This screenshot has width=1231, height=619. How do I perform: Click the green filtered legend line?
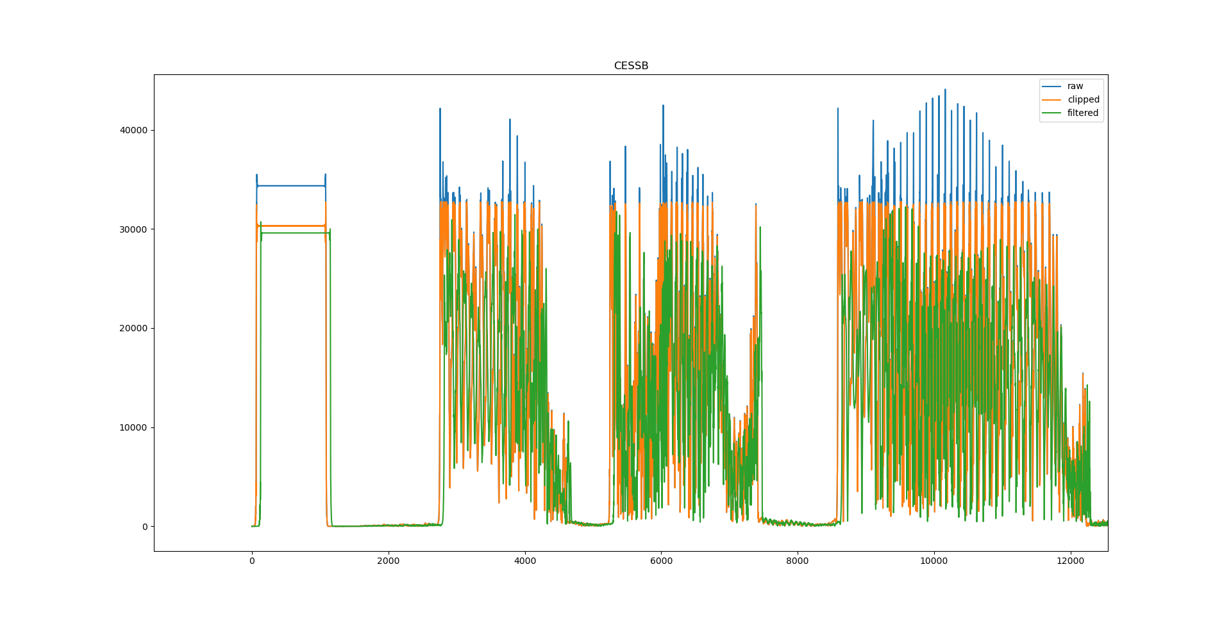1052,113
